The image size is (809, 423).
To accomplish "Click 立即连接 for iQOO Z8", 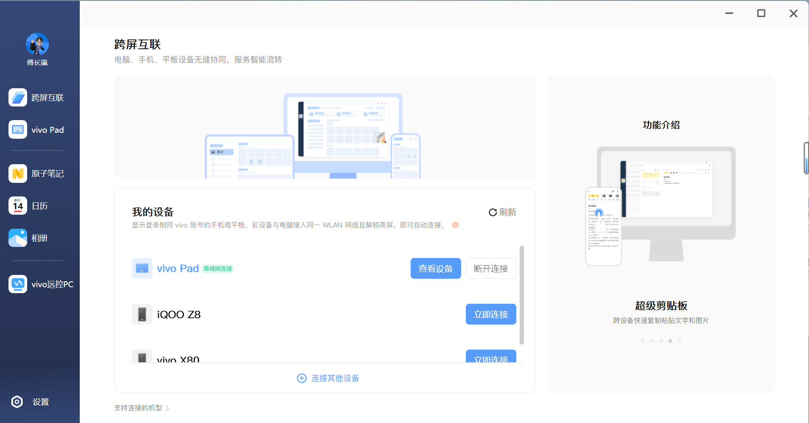I will coord(491,314).
